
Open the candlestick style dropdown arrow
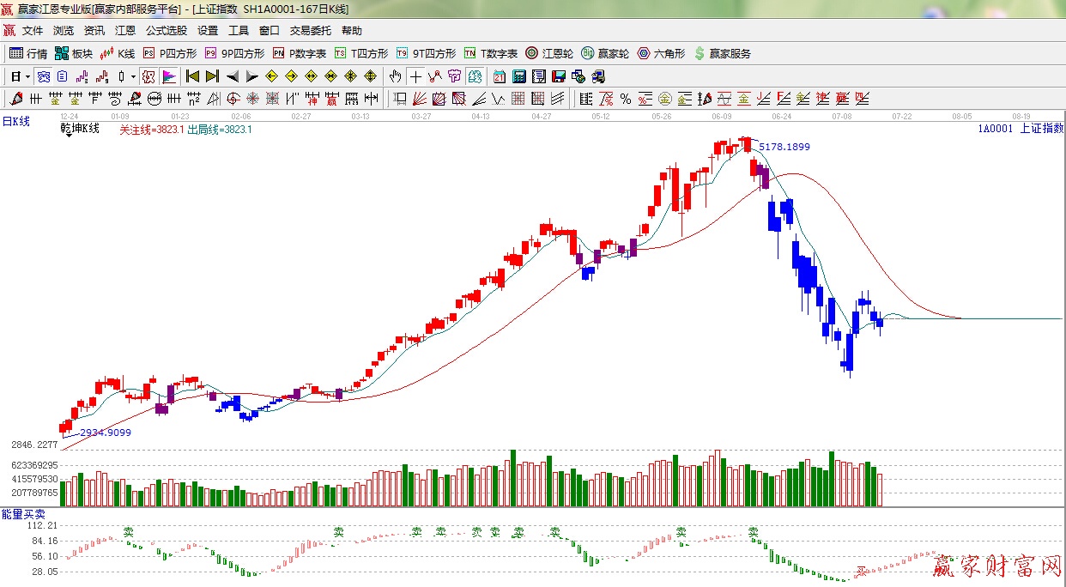coord(133,76)
